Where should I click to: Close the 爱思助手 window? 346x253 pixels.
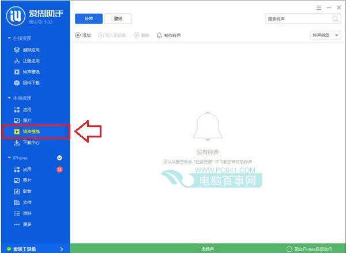(339, 7)
